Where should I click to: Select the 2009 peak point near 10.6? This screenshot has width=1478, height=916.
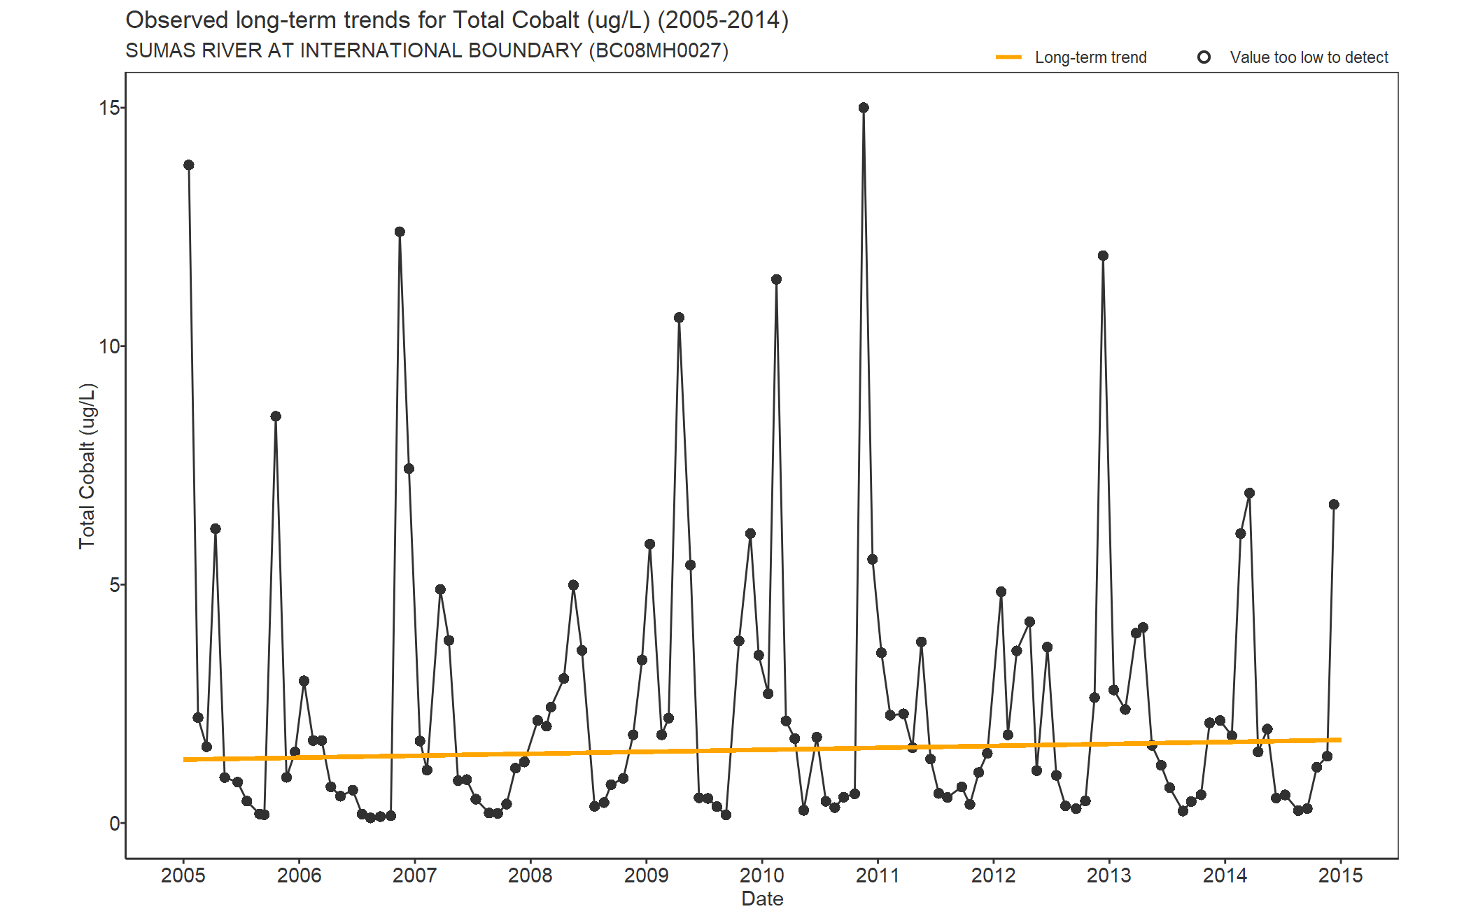[679, 318]
